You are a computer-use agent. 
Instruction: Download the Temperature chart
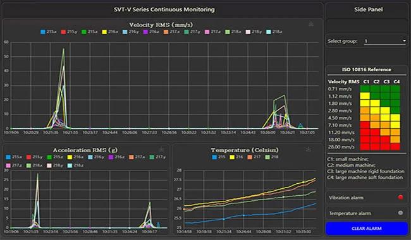309,149
